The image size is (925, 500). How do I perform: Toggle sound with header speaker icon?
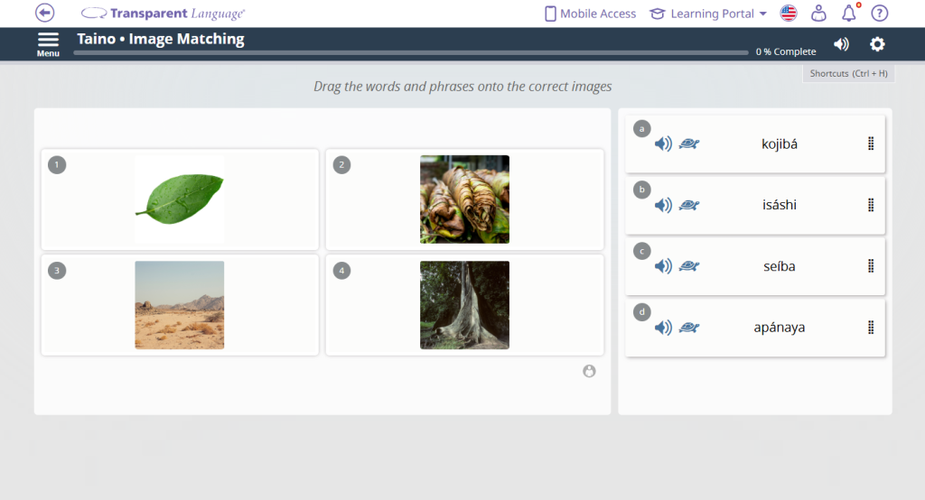[x=841, y=44]
